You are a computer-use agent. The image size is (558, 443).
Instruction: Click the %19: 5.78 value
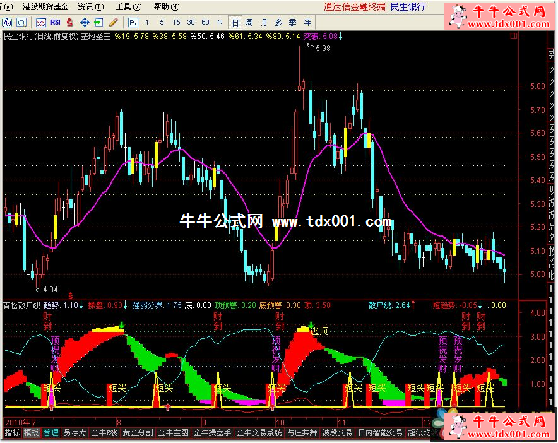coord(132,37)
